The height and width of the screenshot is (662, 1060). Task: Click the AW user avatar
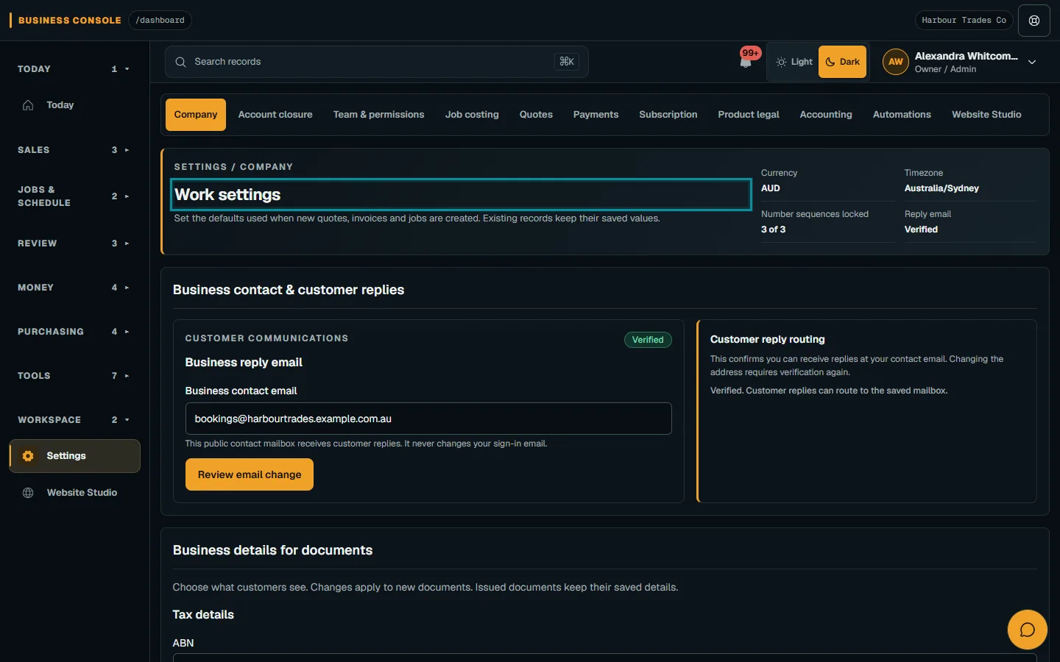[x=896, y=62]
